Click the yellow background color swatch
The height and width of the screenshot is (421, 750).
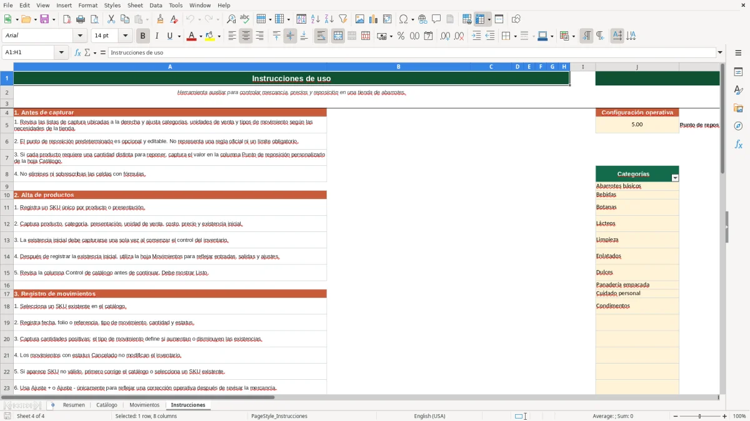(x=210, y=36)
